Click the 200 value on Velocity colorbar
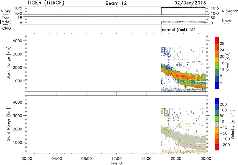This screenshot has width=238, height=165. point(223,104)
